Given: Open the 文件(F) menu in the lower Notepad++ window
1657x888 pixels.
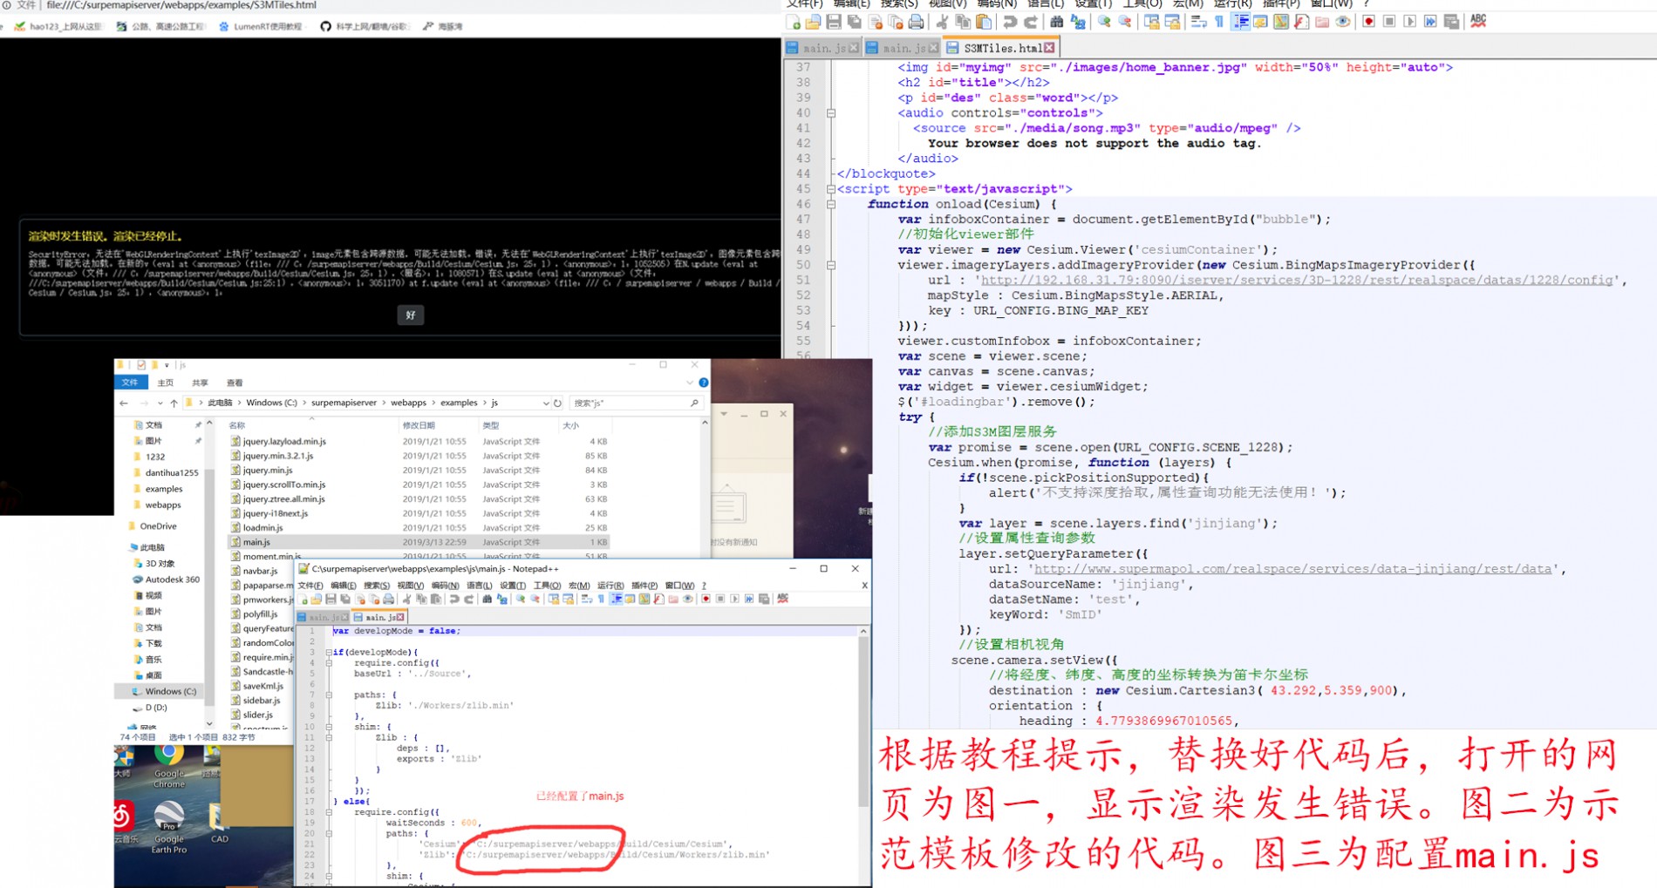Looking at the screenshot, I should coord(310,586).
